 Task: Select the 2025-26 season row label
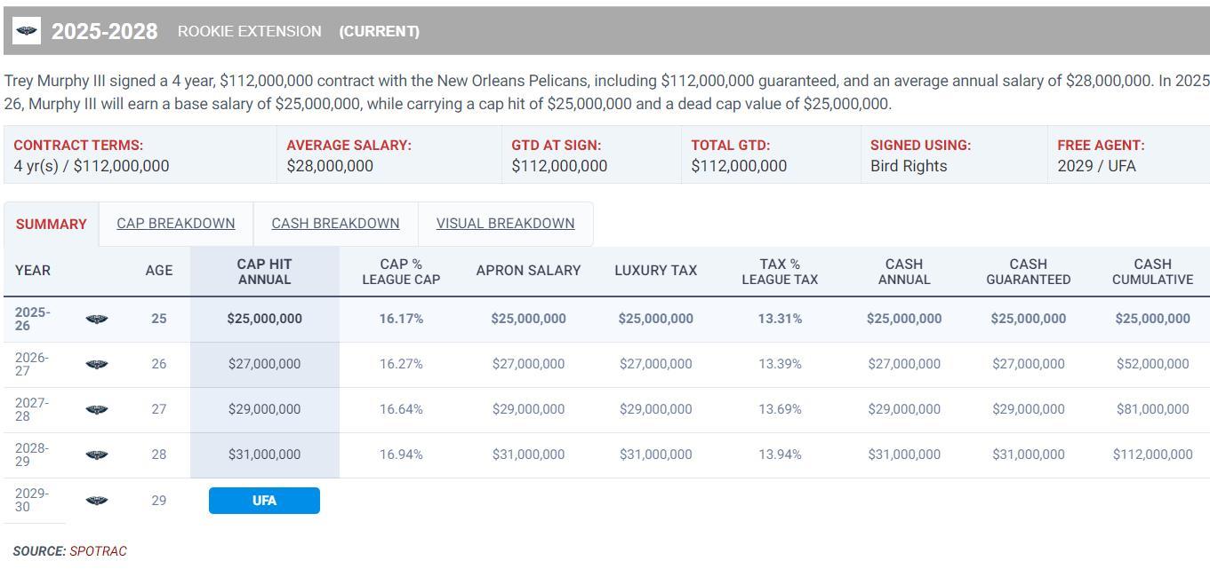click(32, 319)
